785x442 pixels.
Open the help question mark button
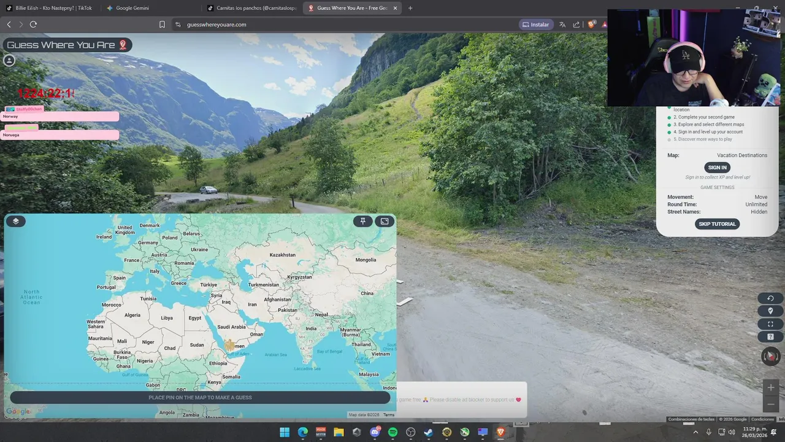tap(770, 337)
